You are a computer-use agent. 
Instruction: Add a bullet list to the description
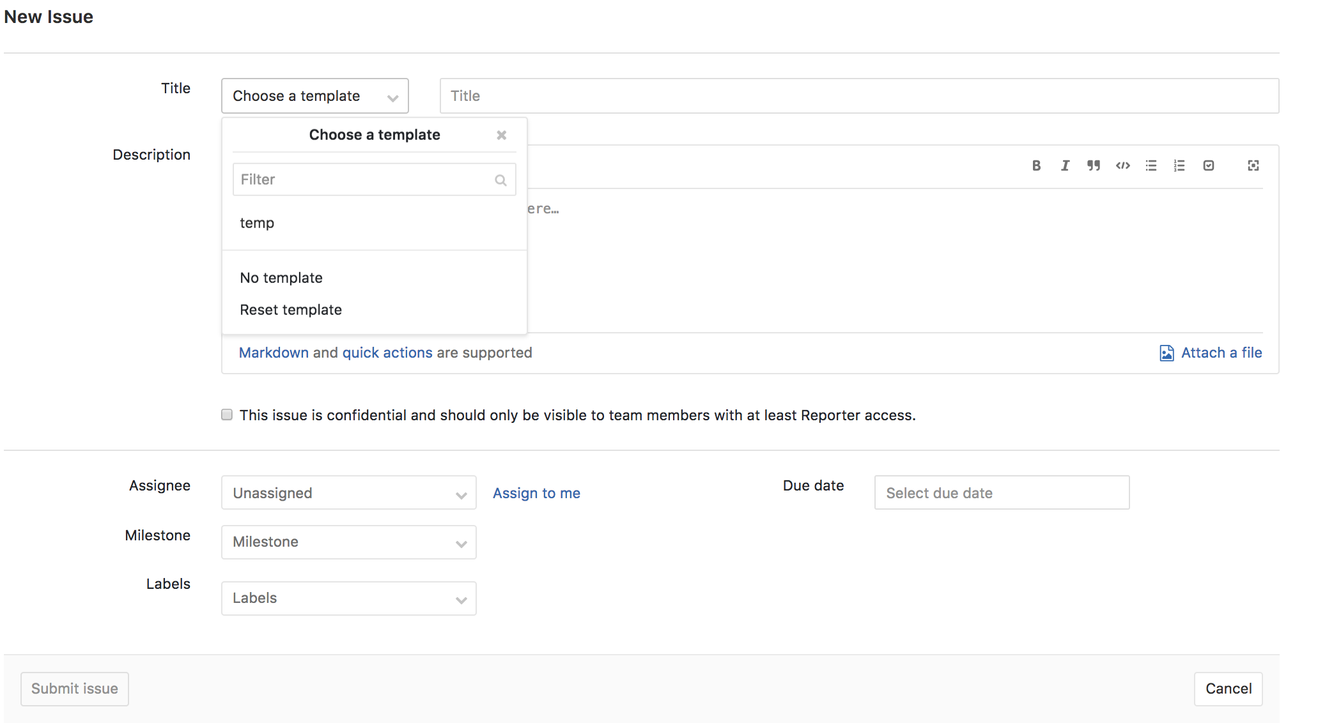[x=1151, y=165]
